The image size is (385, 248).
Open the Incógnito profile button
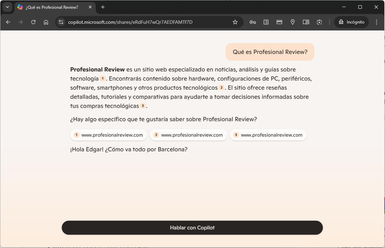[x=351, y=22]
